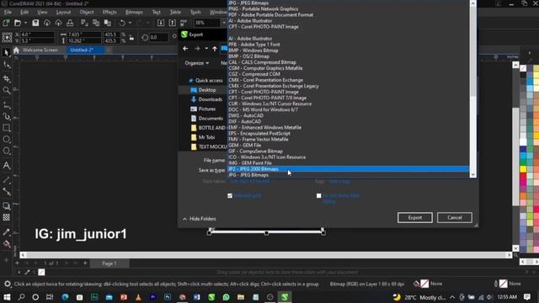539x303 pixels.
Task: Click the No Color palette swatch
Action: pos(523,68)
